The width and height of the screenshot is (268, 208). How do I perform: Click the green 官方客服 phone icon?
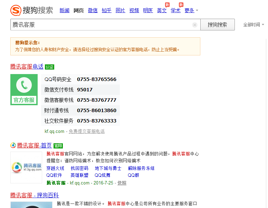click(x=24, y=90)
